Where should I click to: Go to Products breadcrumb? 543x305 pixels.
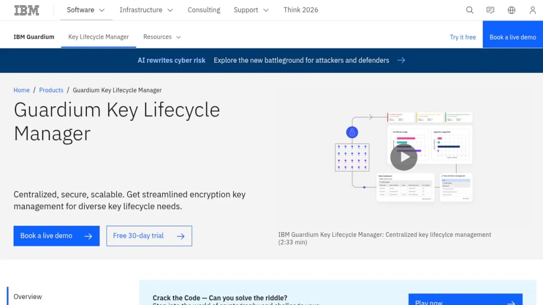click(51, 90)
